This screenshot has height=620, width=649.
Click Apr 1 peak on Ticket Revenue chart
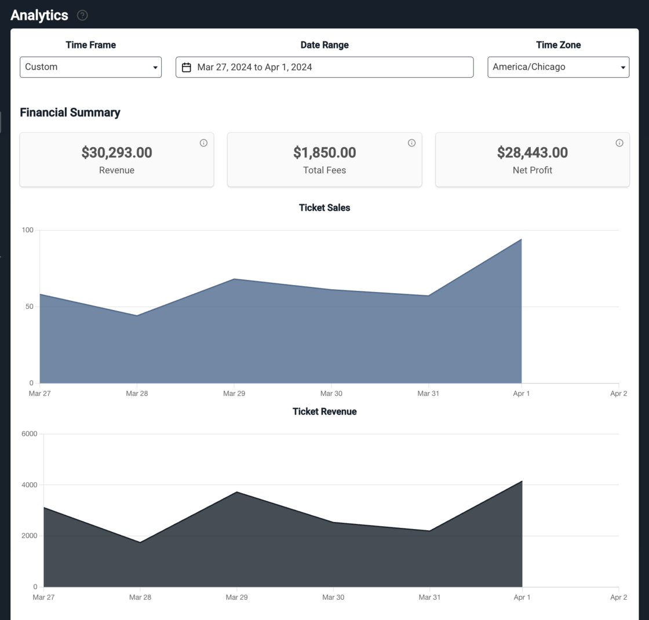point(522,481)
